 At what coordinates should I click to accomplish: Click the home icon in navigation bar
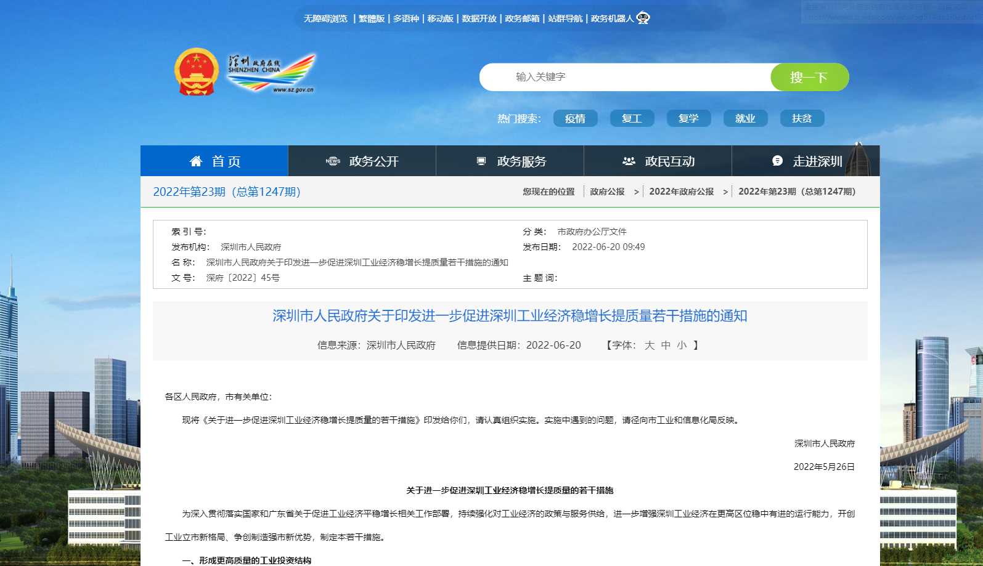coord(196,161)
